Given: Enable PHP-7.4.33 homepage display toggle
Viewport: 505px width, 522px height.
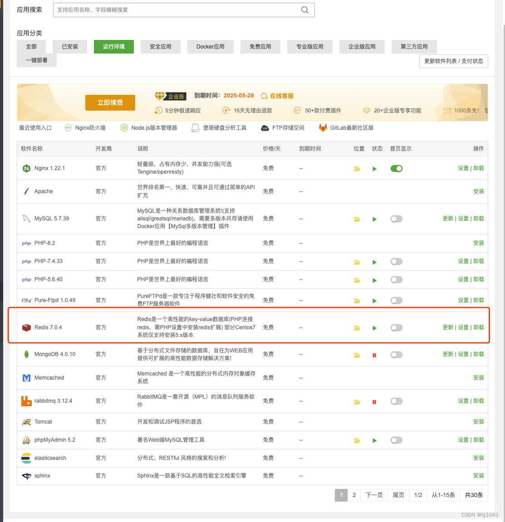Looking at the screenshot, I should (397, 261).
